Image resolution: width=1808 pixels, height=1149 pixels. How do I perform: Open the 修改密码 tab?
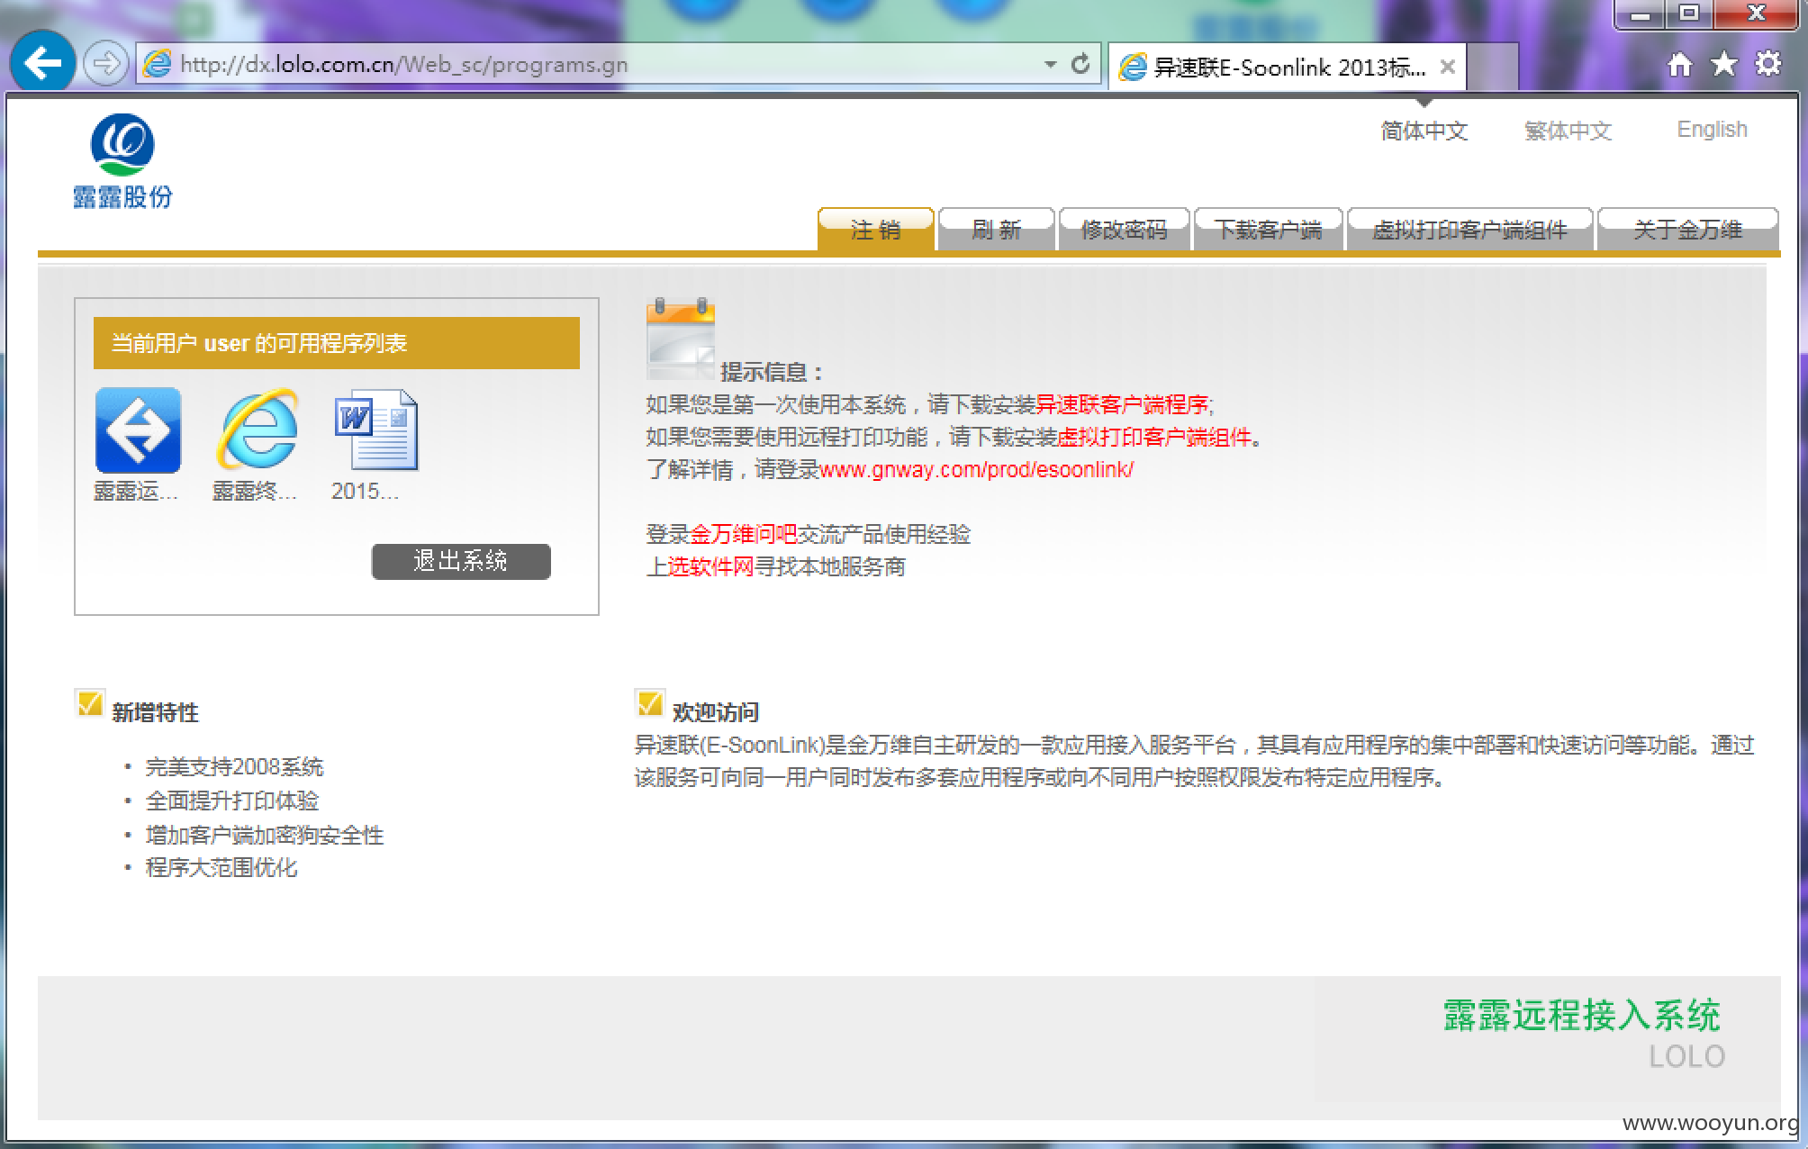point(1124,230)
